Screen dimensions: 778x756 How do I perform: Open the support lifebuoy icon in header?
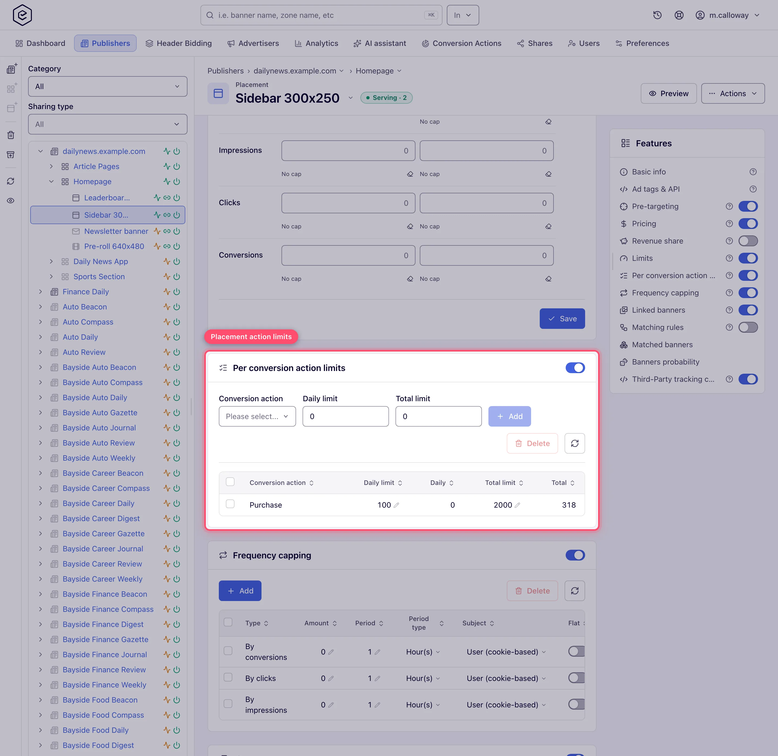(x=679, y=15)
